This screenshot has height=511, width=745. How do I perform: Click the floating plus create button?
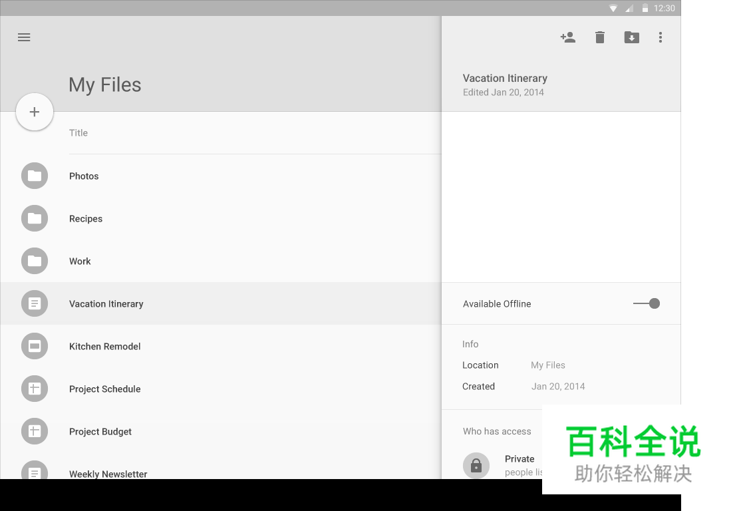click(x=35, y=112)
